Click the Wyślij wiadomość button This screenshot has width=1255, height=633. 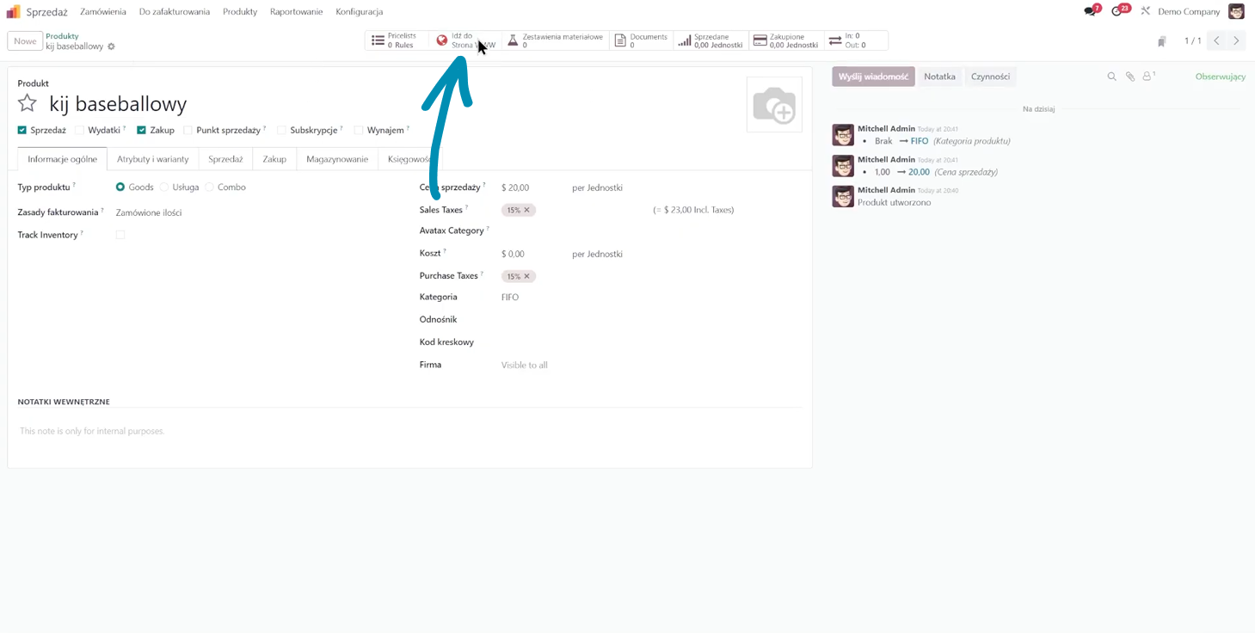(x=872, y=77)
